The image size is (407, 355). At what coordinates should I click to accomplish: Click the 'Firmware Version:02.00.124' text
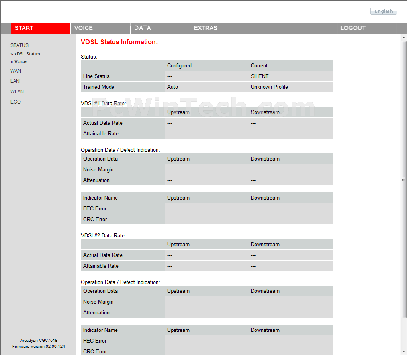click(x=39, y=346)
